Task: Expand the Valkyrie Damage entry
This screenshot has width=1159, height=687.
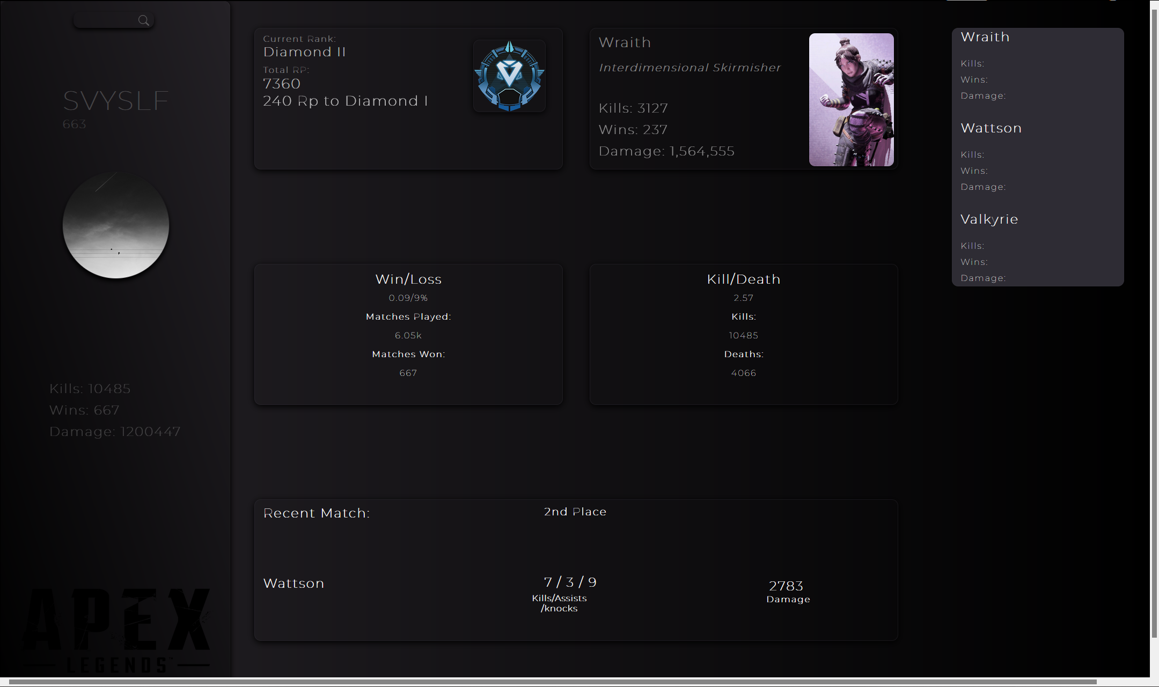Action: [x=984, y=278]
